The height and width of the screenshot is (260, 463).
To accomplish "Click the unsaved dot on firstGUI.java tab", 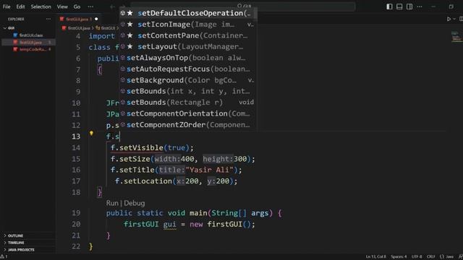I will point(96,19).
